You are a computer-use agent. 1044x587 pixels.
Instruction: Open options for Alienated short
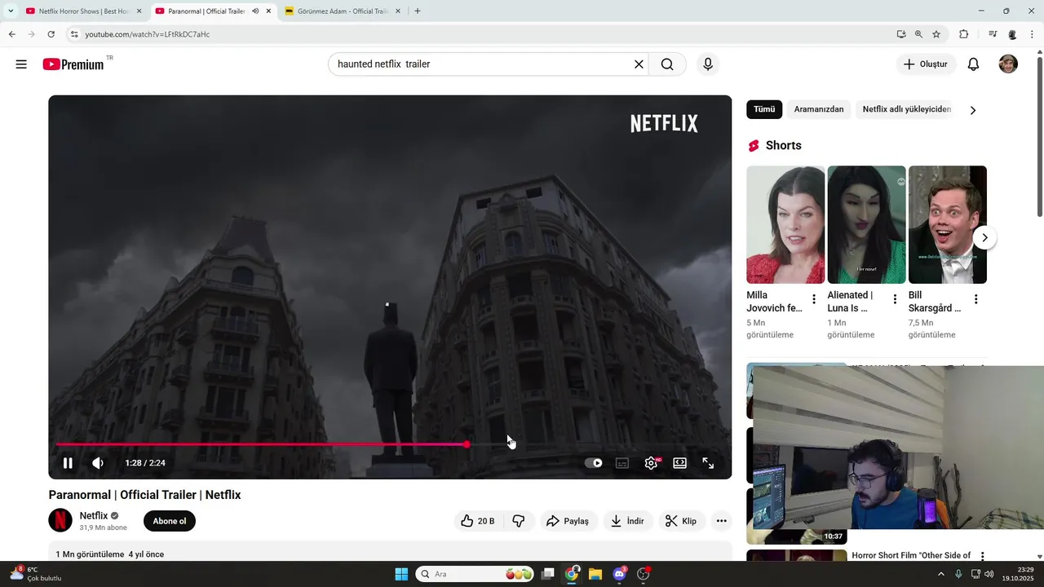(895, 299)
